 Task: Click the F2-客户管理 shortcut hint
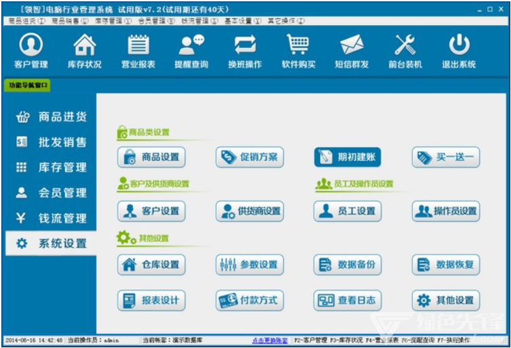(x=310, y=340)
